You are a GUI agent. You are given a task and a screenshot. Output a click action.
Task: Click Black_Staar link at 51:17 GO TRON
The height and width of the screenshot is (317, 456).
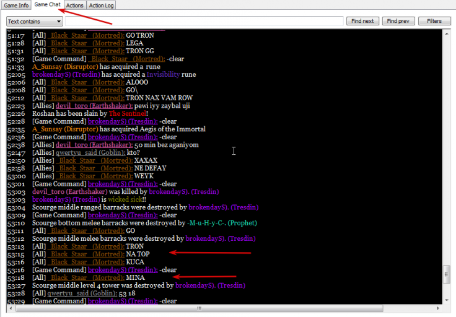(x=85, y=35)
